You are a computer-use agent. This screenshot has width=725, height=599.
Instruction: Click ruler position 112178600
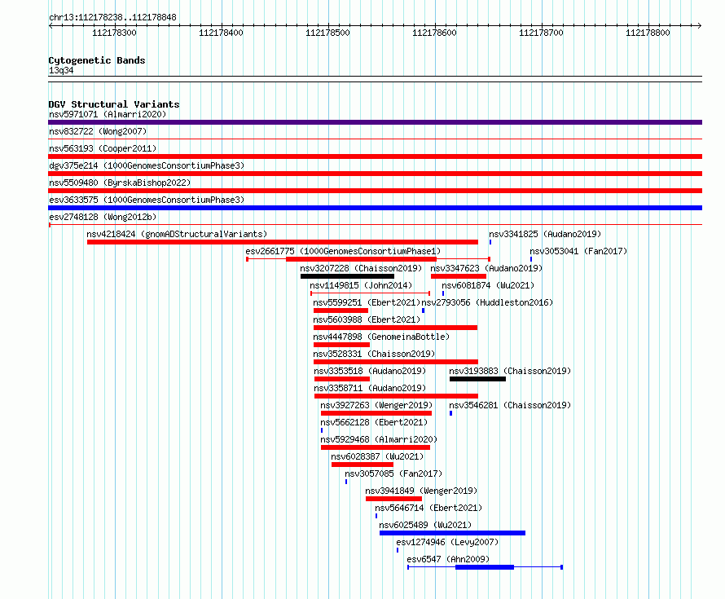pyautogui.click(x=434, y=33)
